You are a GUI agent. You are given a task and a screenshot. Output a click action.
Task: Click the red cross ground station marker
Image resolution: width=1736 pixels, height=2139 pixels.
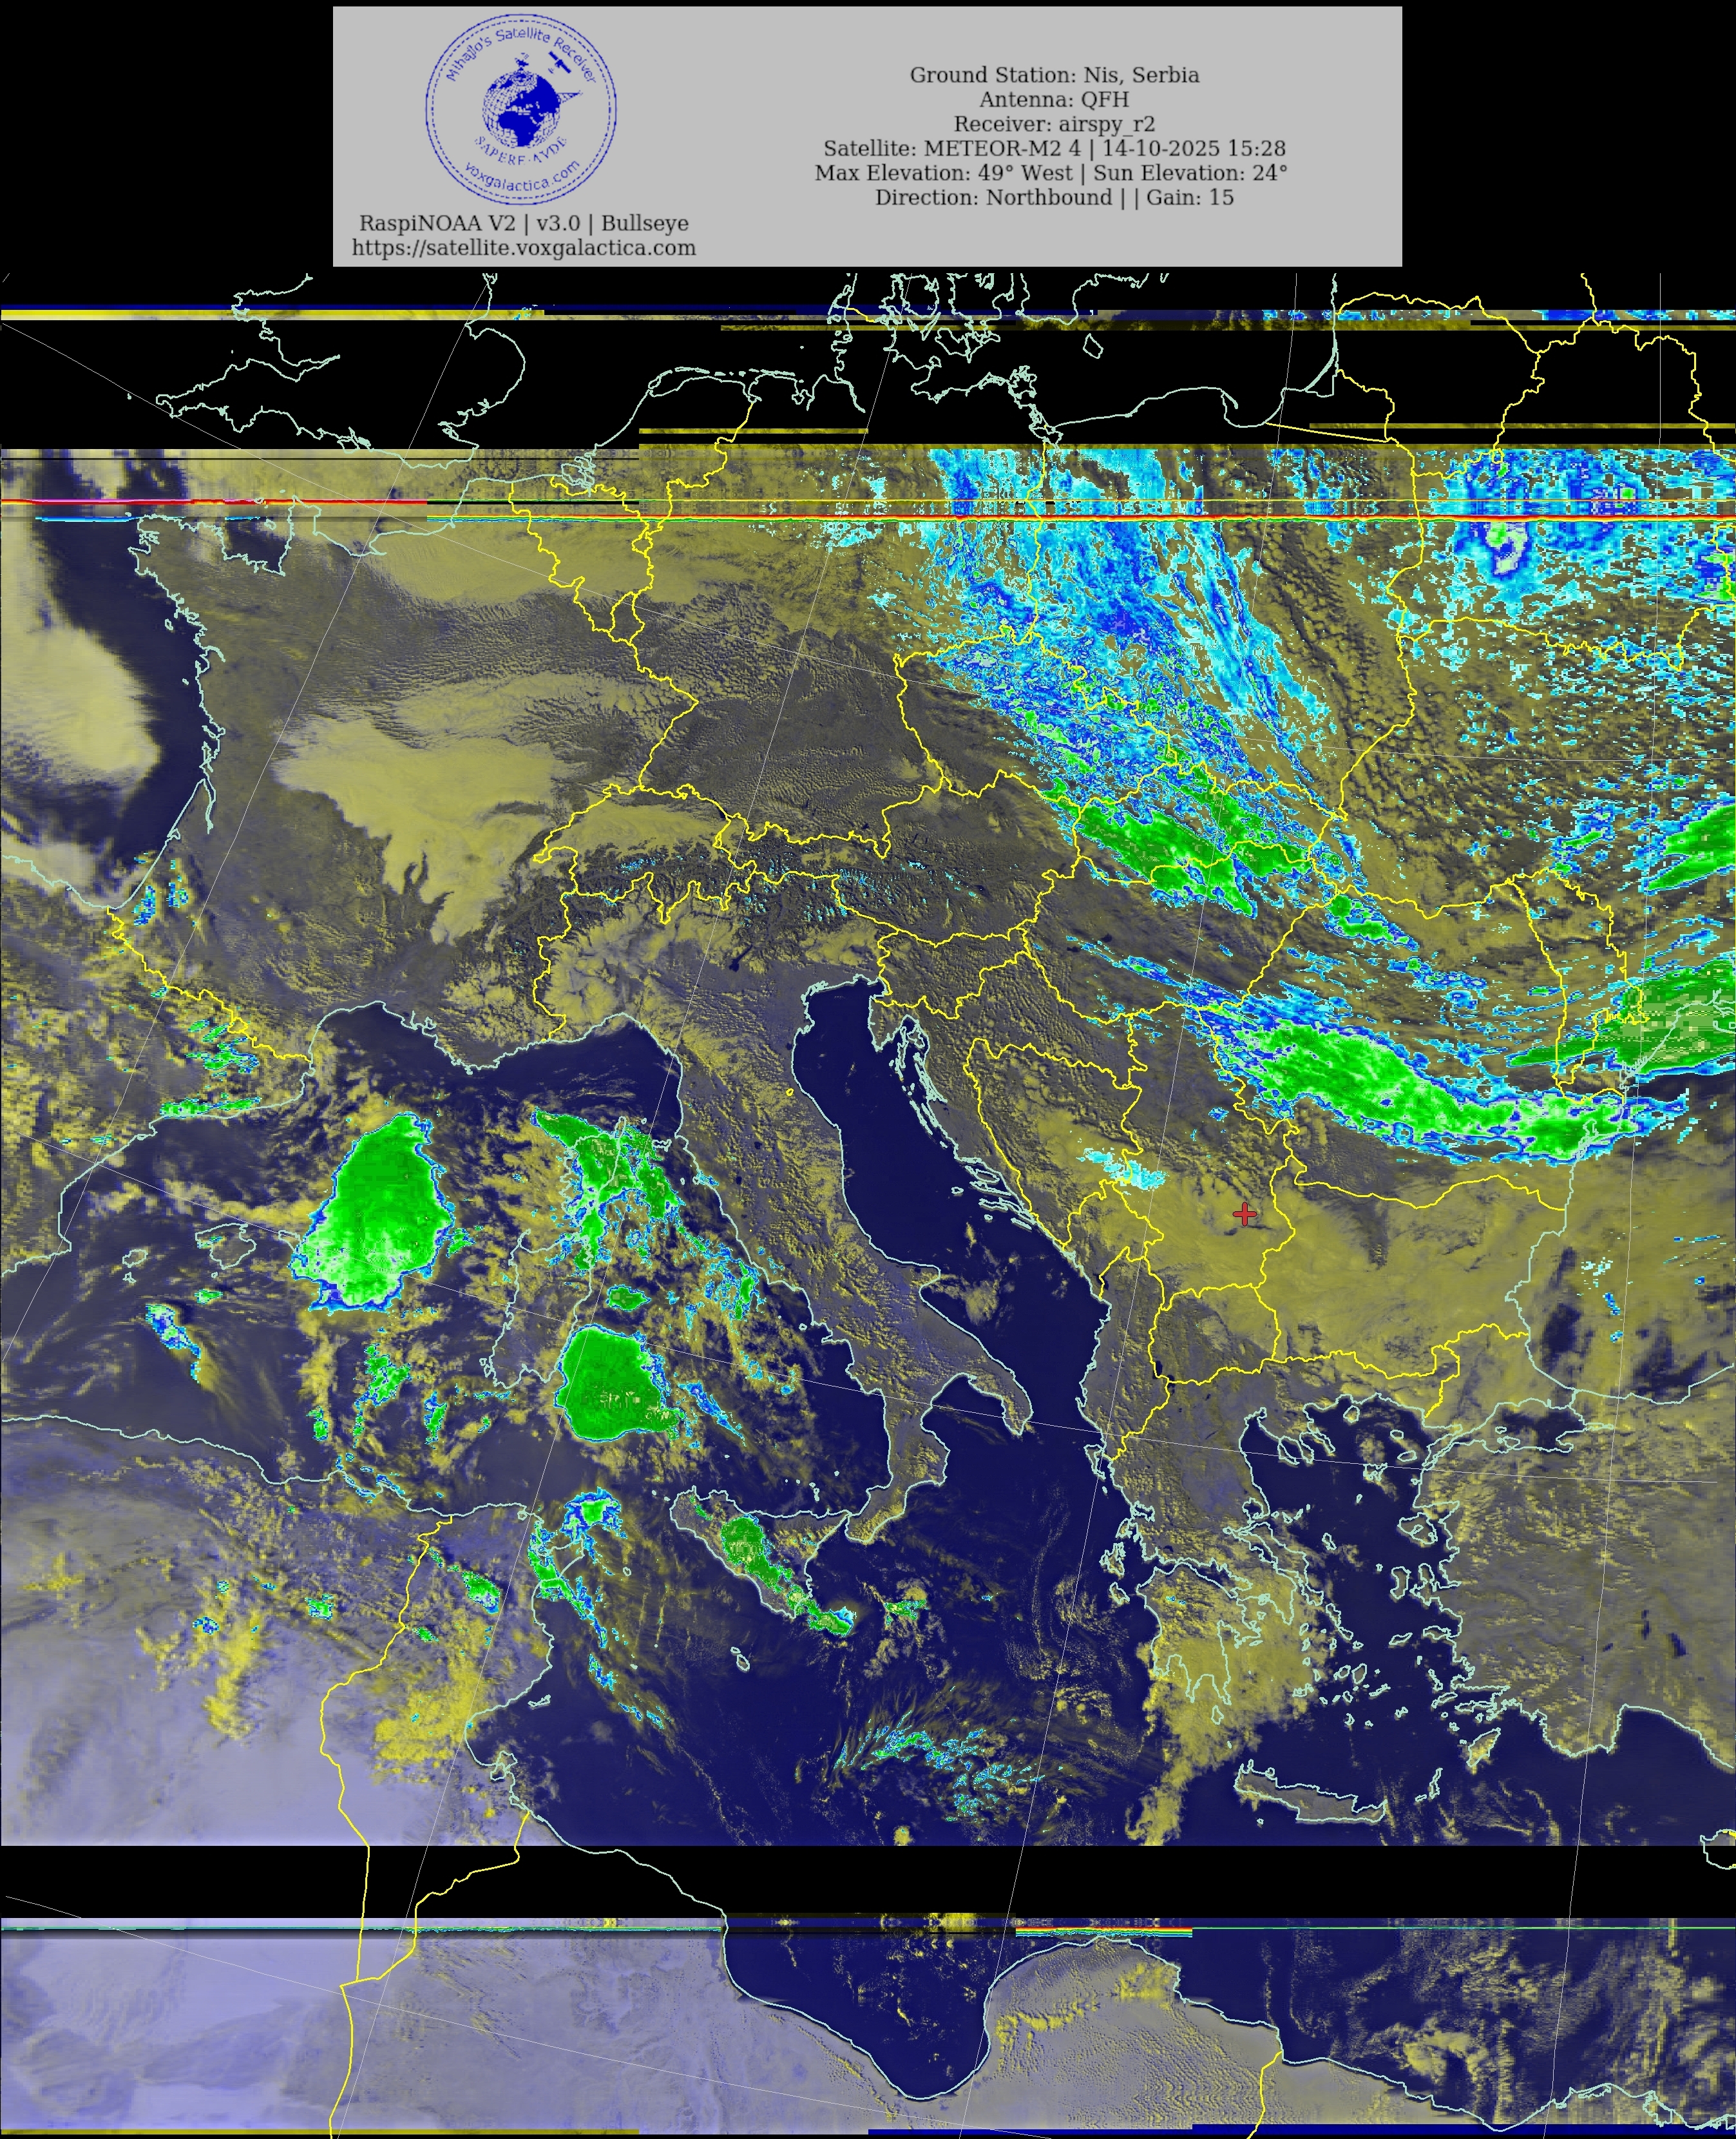pyautogui.click(x=1244, y=1214)
